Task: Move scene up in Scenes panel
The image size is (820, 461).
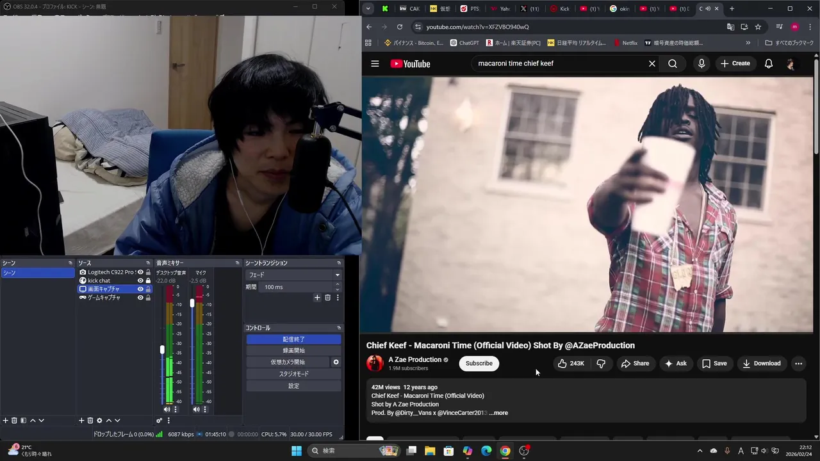Action: (33, 421)
